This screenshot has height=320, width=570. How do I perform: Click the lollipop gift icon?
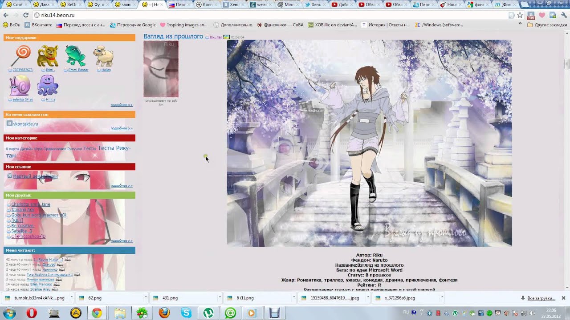pyautogui.click(x=20, y=56)
